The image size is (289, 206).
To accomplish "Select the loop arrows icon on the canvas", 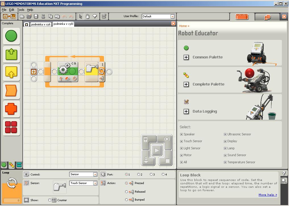I will (101, 71).
